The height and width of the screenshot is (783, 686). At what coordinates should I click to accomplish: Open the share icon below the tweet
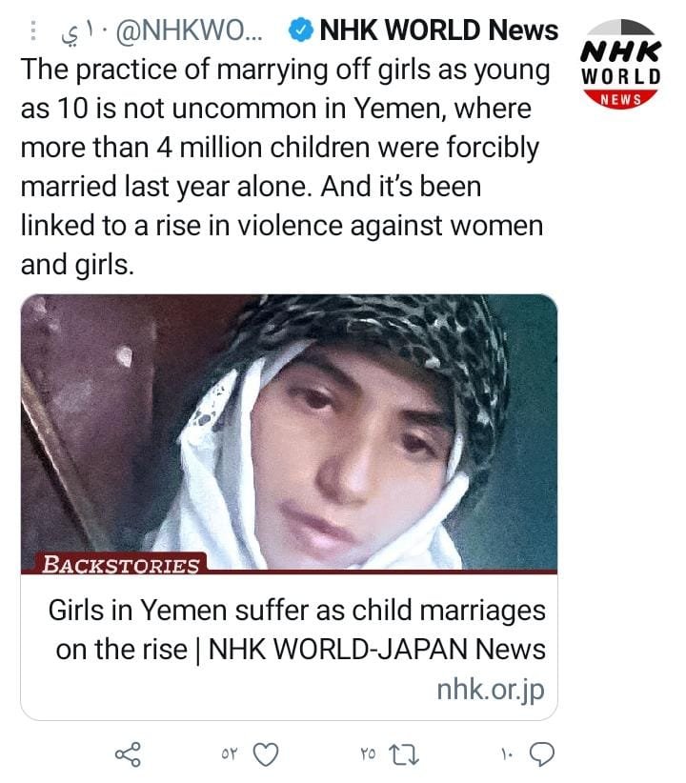(x=128, y=754)
